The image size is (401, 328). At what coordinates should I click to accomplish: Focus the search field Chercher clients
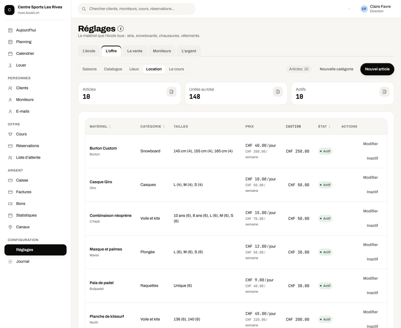(x=136, y=9)
